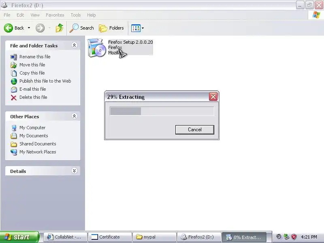Open My Documents from Other Places
This screenshot has height=243, width=324.
pyautogui.click(x=34, y=136)
